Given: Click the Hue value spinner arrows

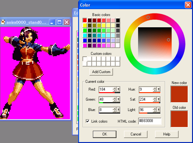Looking at the screenshot, I should pos(155,89).
